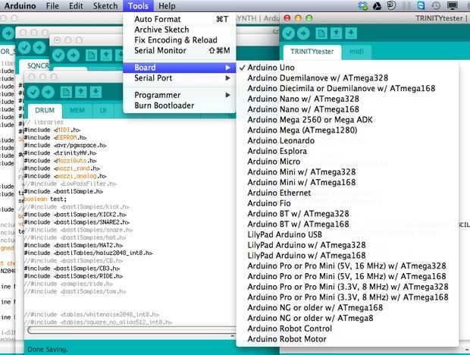Image resolution: width=470 pixels, height=355 pixels.
Task: Open Google Drive menu bar icon
Action: 377,6
